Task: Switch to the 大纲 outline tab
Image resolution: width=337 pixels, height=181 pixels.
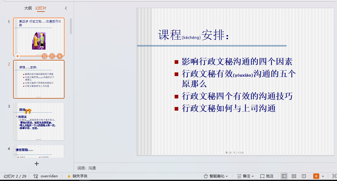Action: (28, 8)
